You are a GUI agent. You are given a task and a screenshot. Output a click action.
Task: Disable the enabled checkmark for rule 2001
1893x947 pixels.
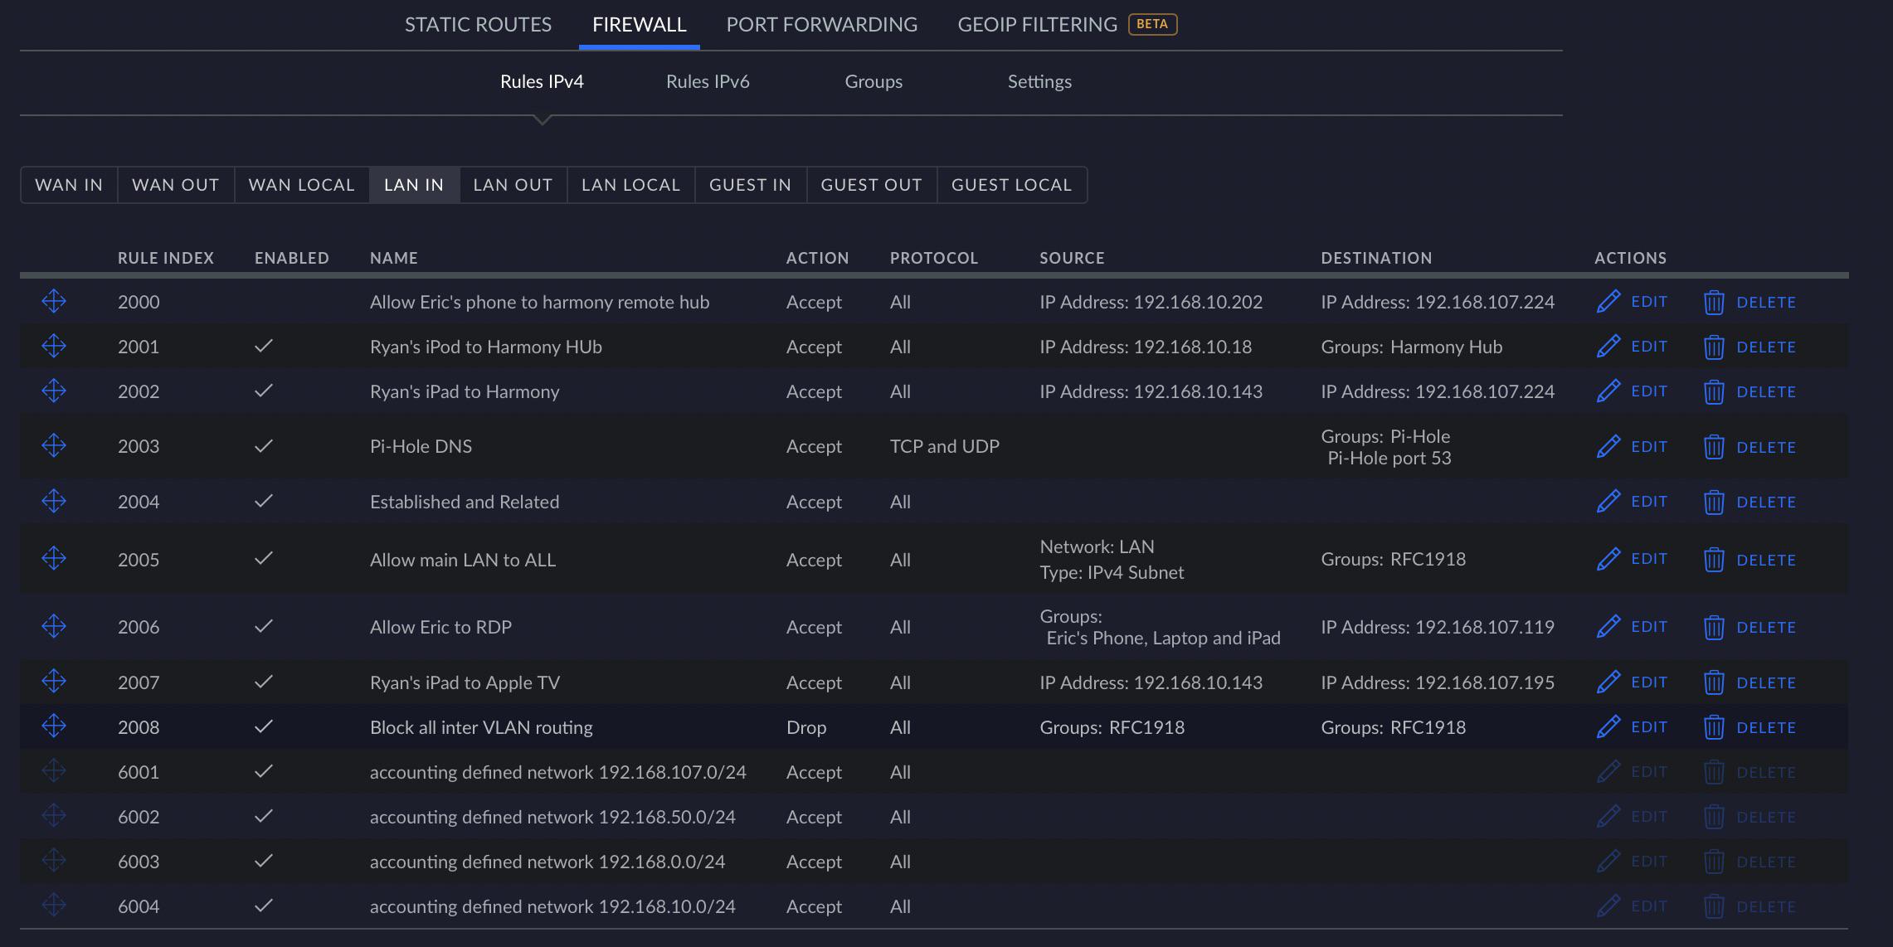264,346
